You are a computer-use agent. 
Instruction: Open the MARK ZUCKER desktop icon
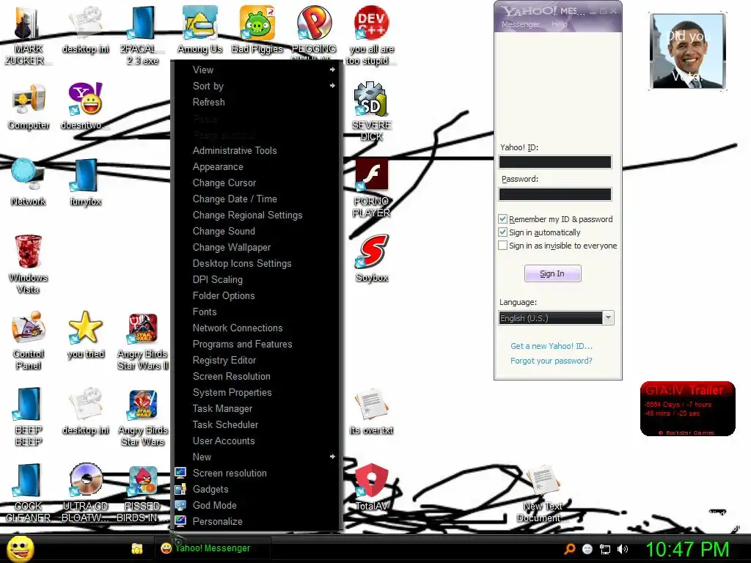[27, 34]
